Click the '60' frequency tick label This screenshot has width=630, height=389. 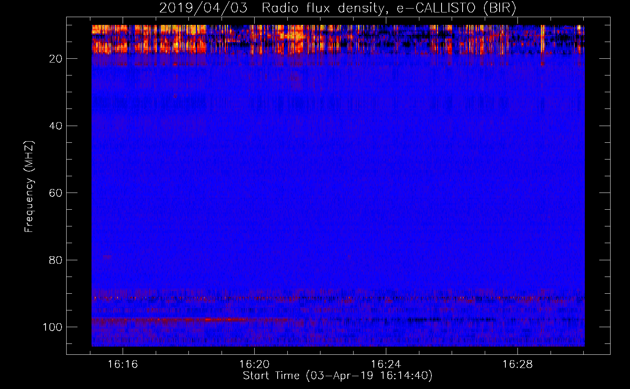click(x=56, y=193)
